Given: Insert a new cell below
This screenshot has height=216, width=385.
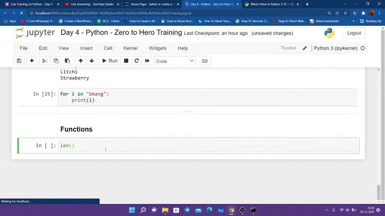Looking at the screenshot, I should point(32,61).
